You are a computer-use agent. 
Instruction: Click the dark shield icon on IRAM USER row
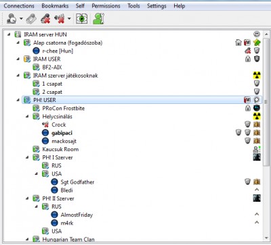pyautogui.click(x=257, y=59)
